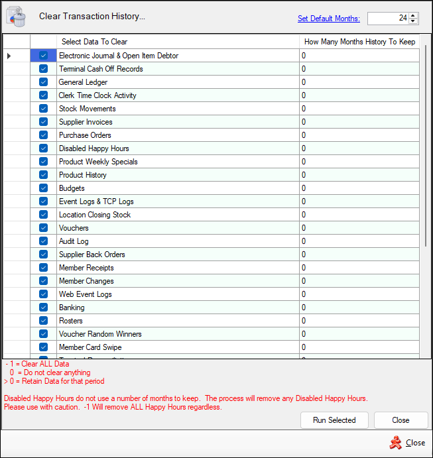Select the 'Terminal Cash Off Records' row text
The width and height of the screenshot is (433, 458).
(x=101, y=69)
